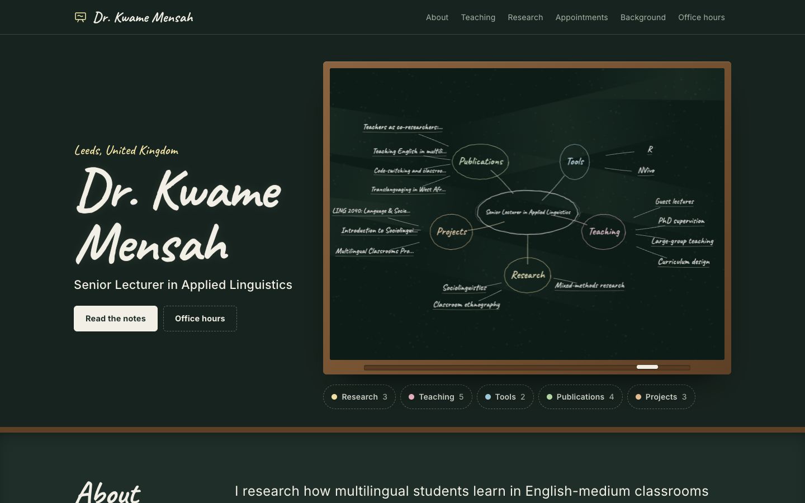Click the 'Introduction to Sociolingui...' label
The width and height of the screenshot is (805, 503).
pos(379,230)
